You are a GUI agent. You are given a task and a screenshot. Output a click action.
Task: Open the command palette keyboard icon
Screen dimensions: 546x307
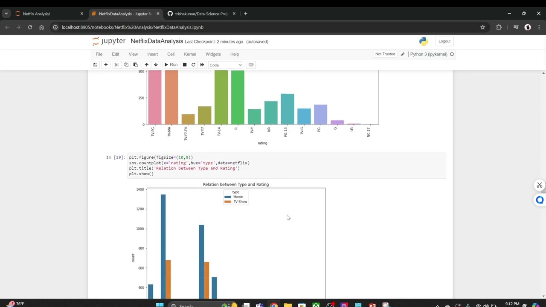click(251, 65)
